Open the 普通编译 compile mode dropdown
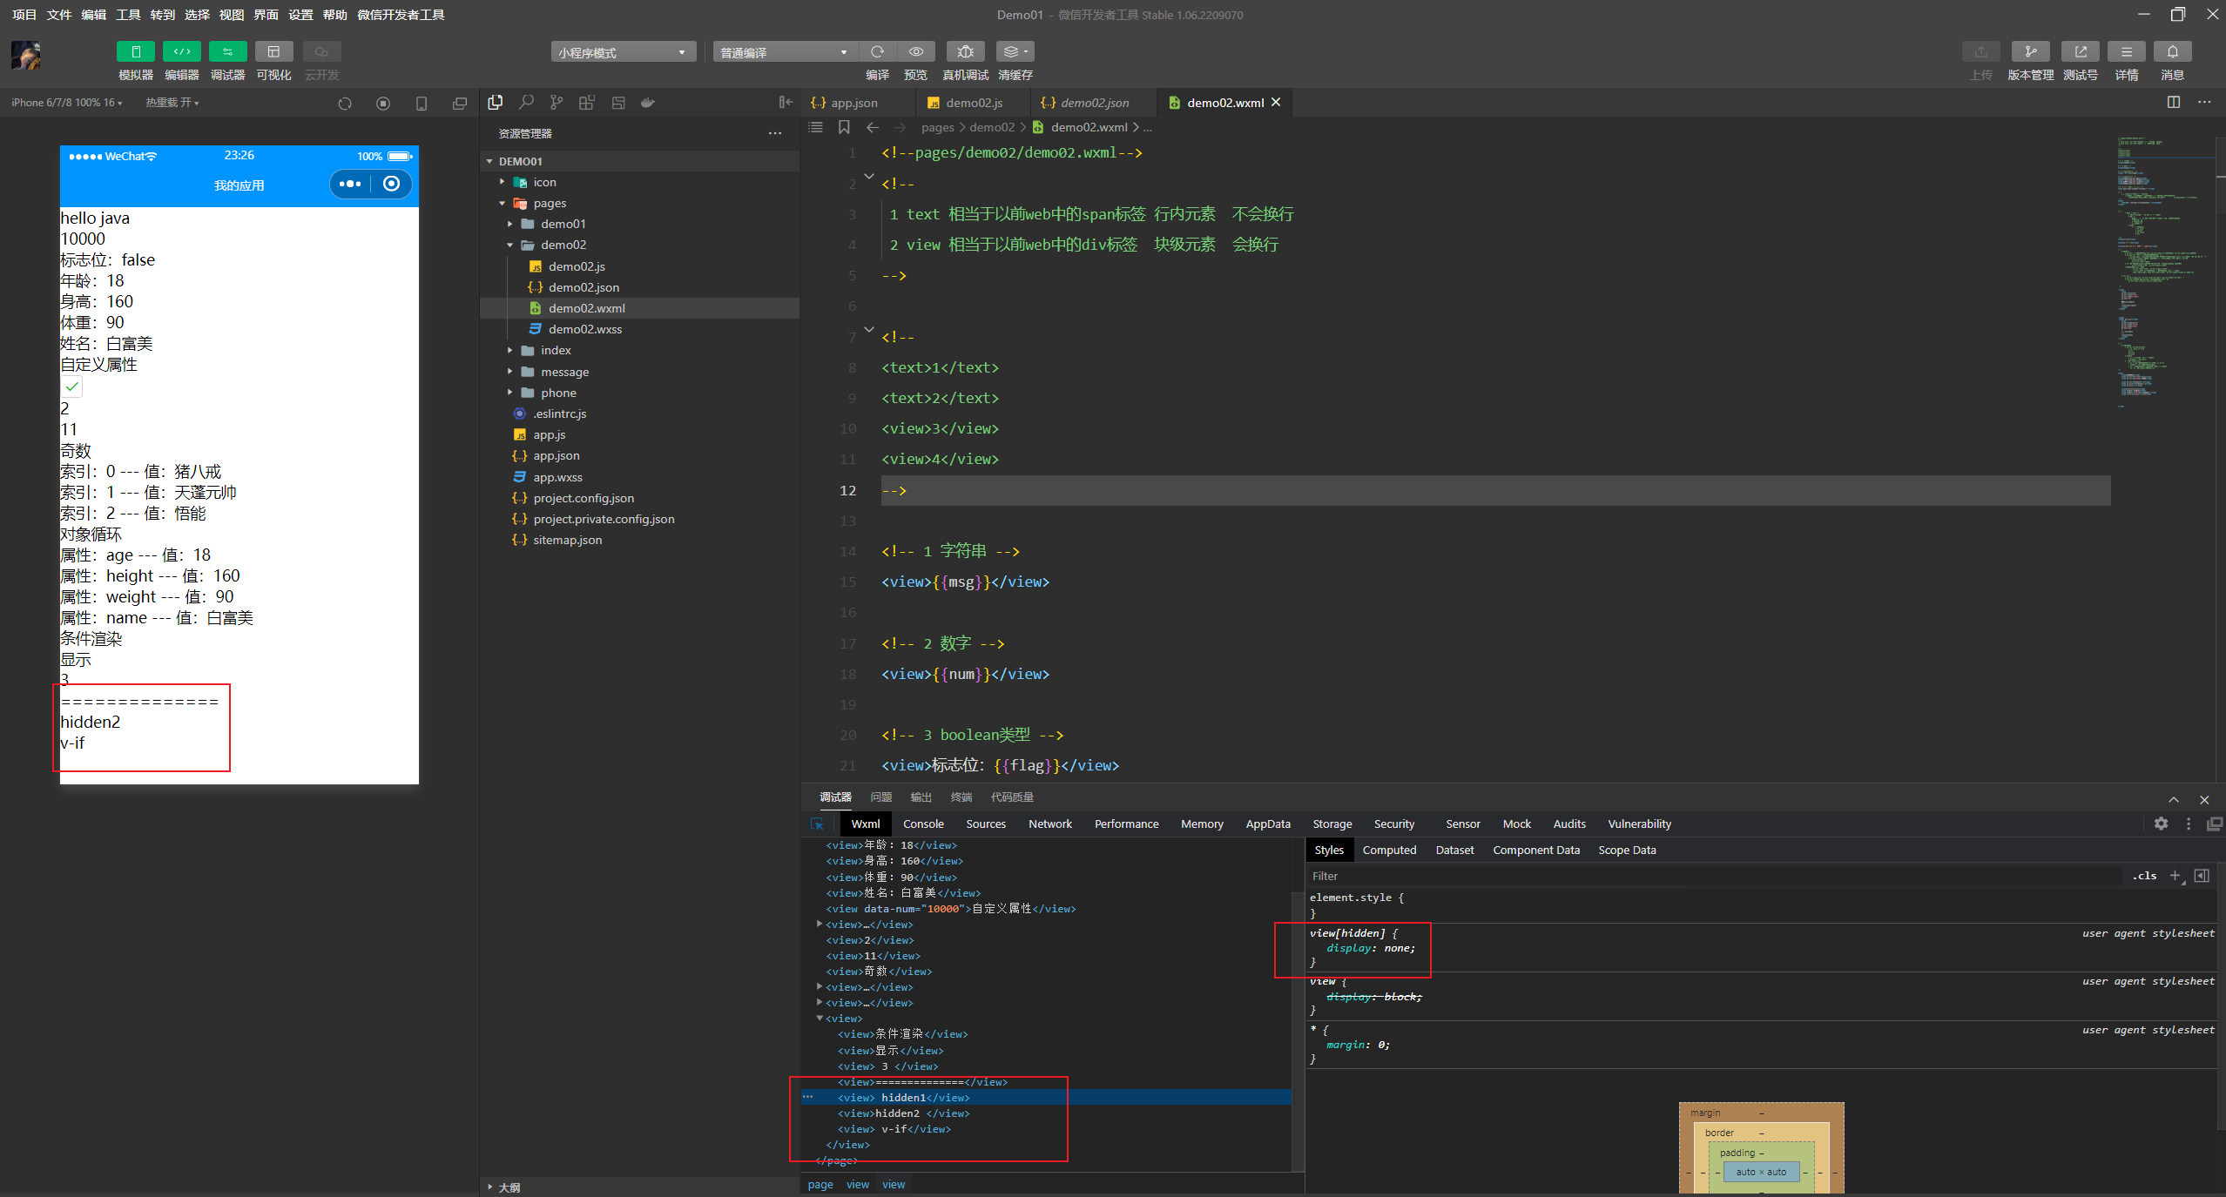The image size is (2226, 1197). (x=785, y=52)
